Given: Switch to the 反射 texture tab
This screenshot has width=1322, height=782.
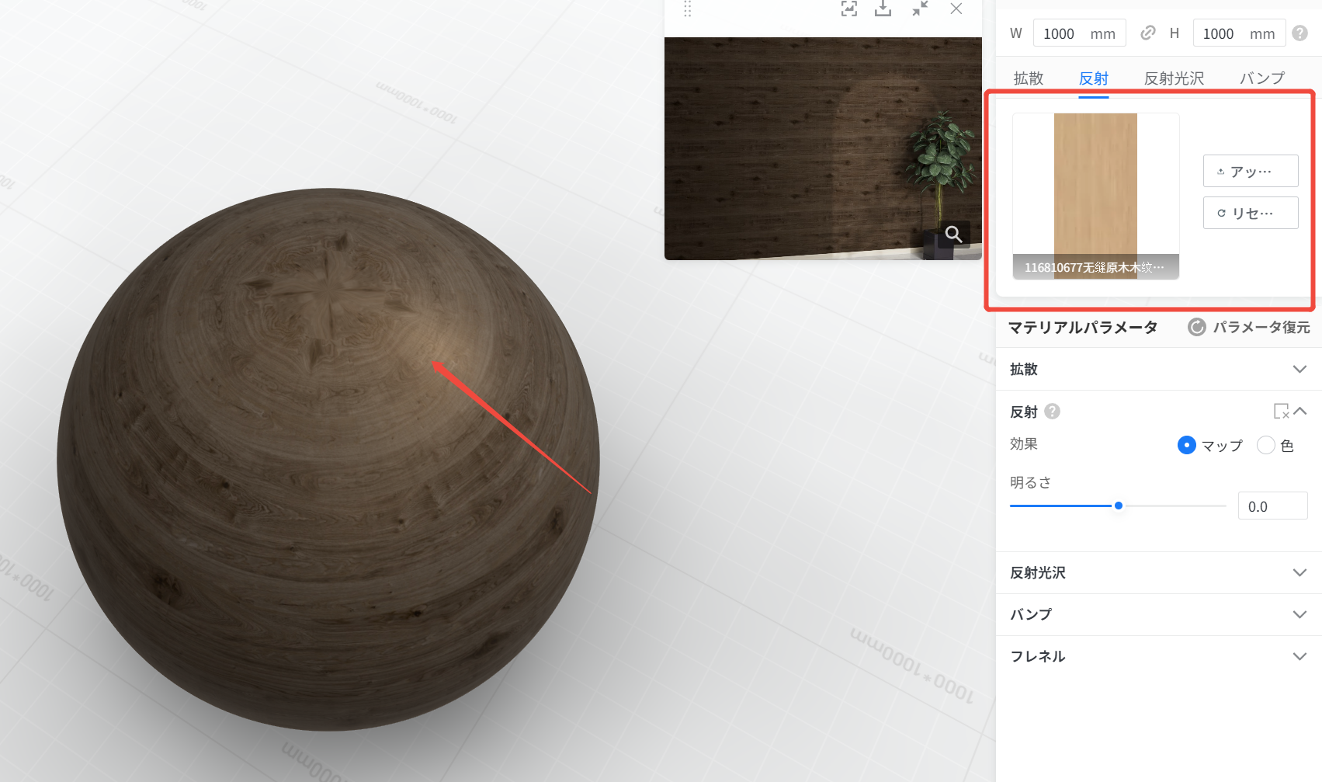Looking at the screenshot, I should coord(1094,78).
